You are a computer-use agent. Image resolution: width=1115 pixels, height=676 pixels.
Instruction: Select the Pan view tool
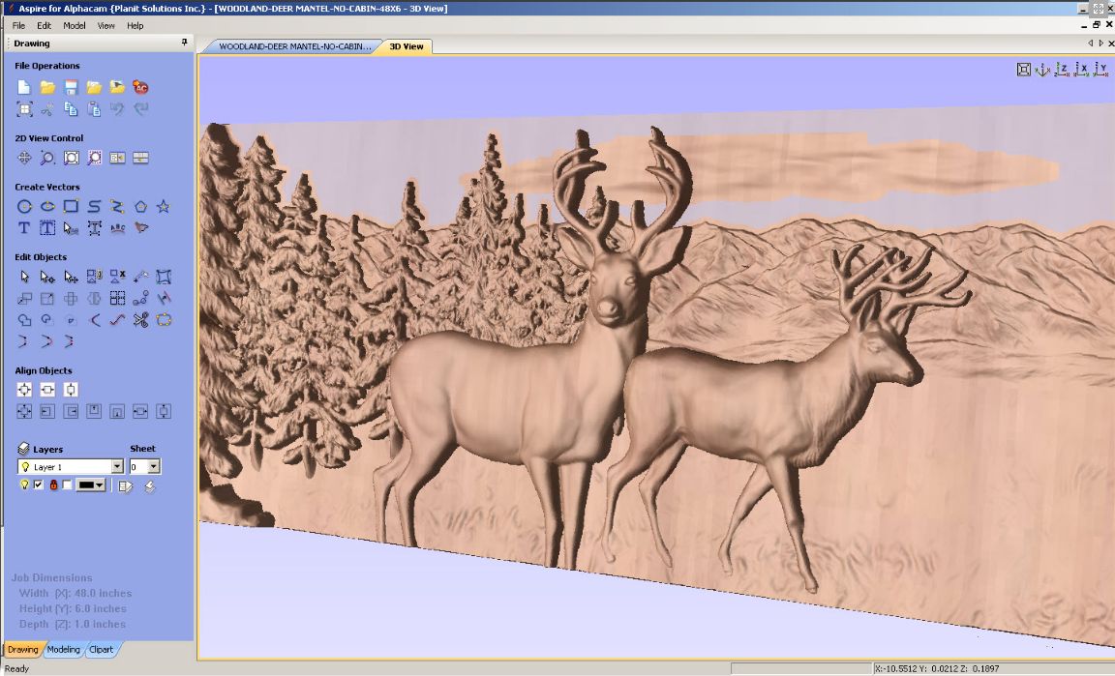24,158
